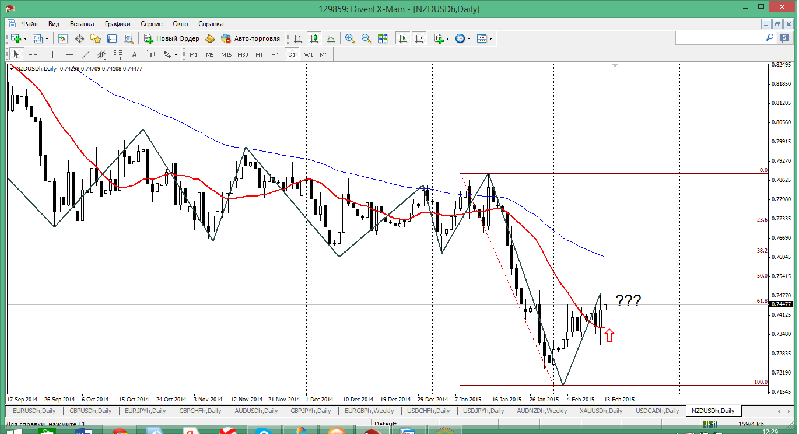Open the Arrows tool icon
The height and width of the screenshot is (434, 799).
[x=167, y=54]
